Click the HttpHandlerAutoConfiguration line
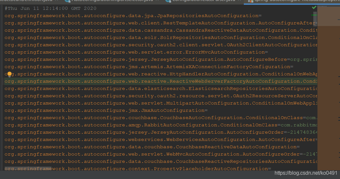The height and width of the screenshot is (179, 340). 161,74
